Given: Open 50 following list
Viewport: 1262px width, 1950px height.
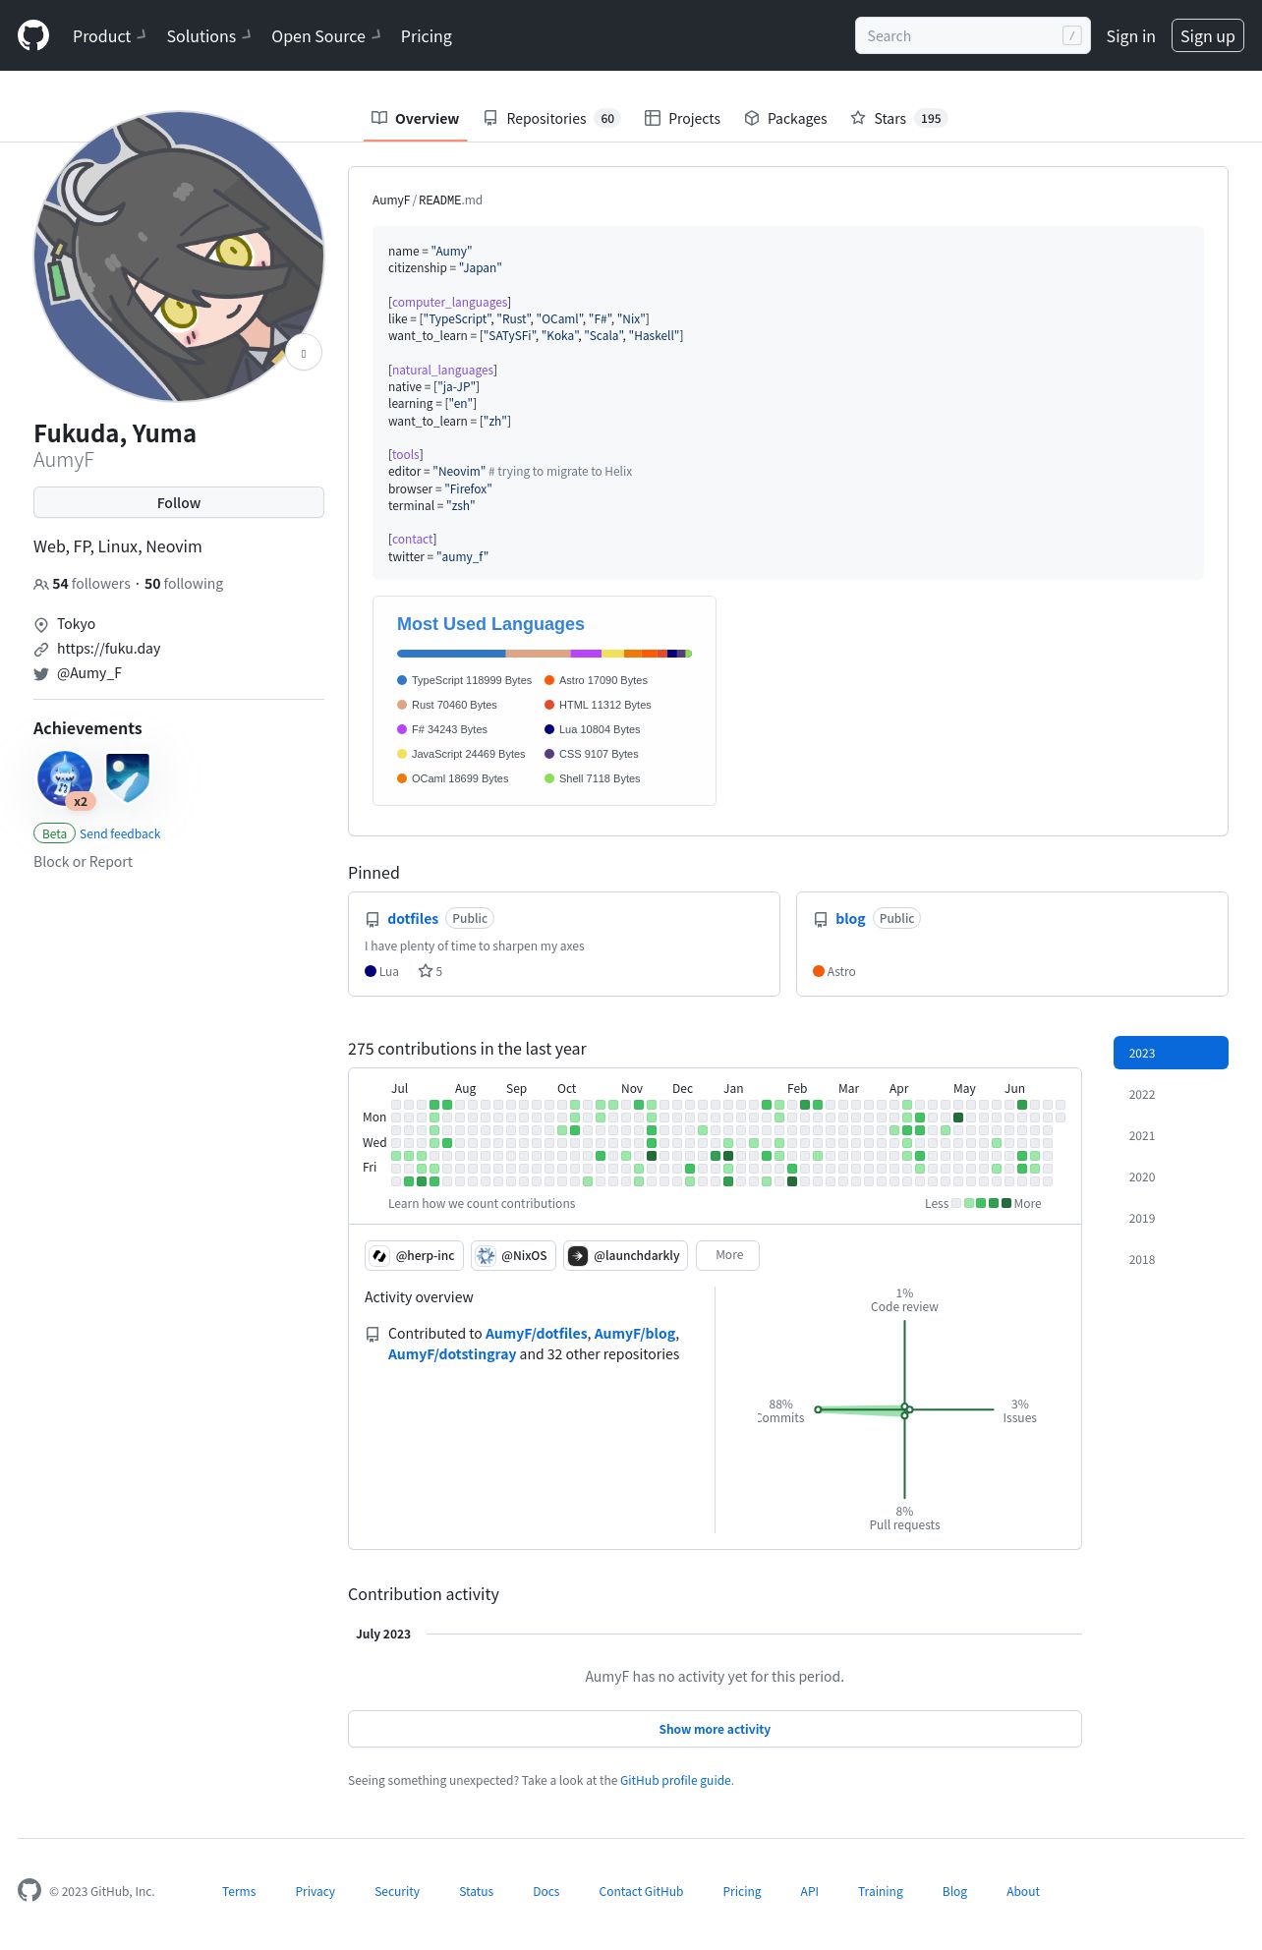Looking at the screenshot, I should pos(184,584).
